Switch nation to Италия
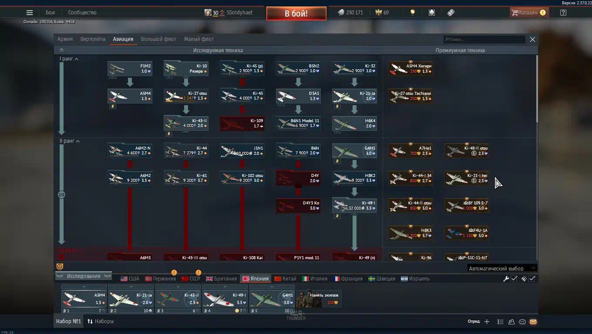The height and width of the screenshot is (334, 592). (x=314, y=279)
